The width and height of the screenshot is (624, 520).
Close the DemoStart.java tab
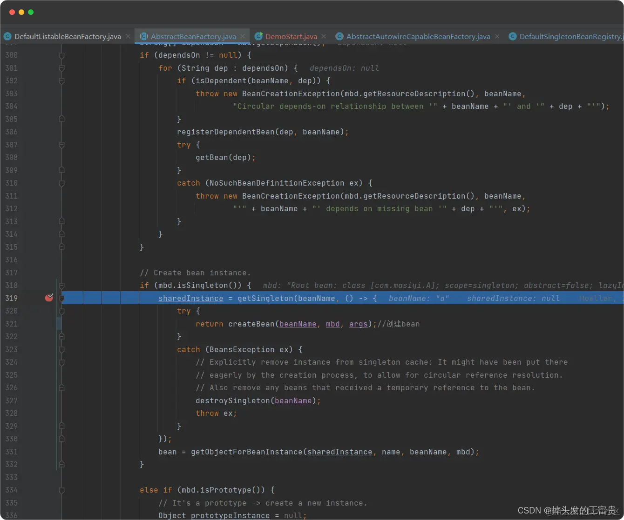[324, 36]
